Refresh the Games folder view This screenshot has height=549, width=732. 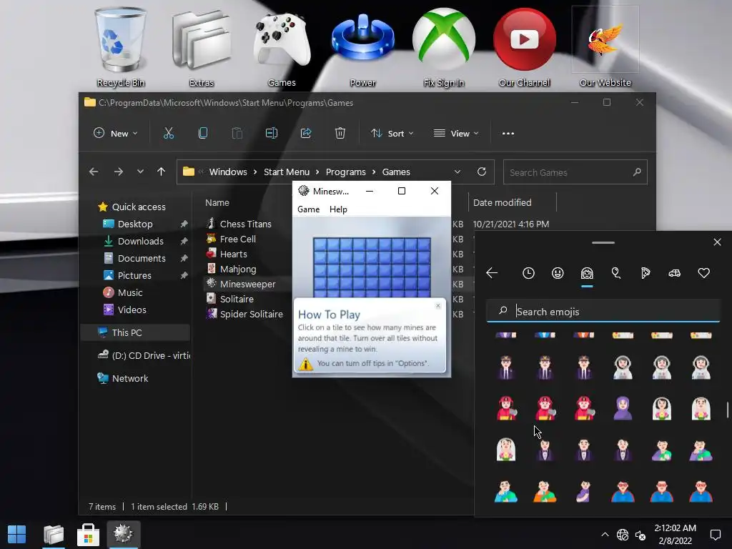482,172
